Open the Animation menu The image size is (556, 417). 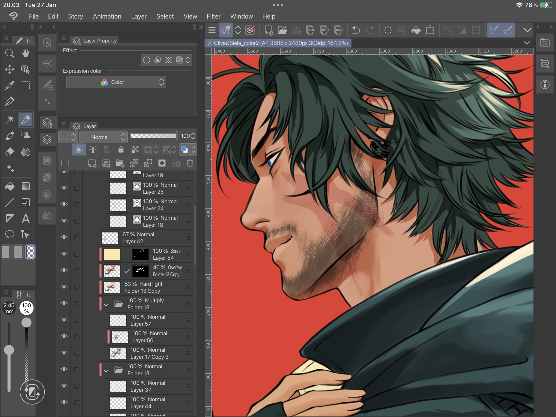tap(107, 16)
